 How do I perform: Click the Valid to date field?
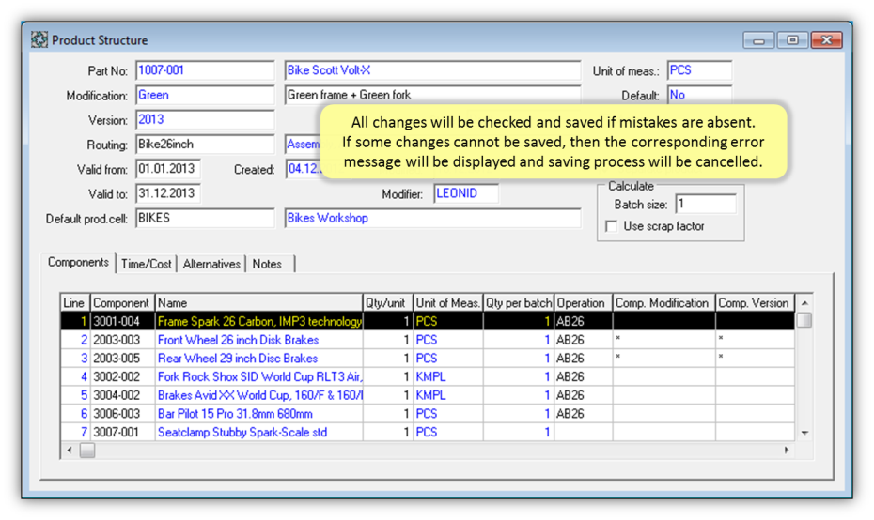tap(168, 193)
